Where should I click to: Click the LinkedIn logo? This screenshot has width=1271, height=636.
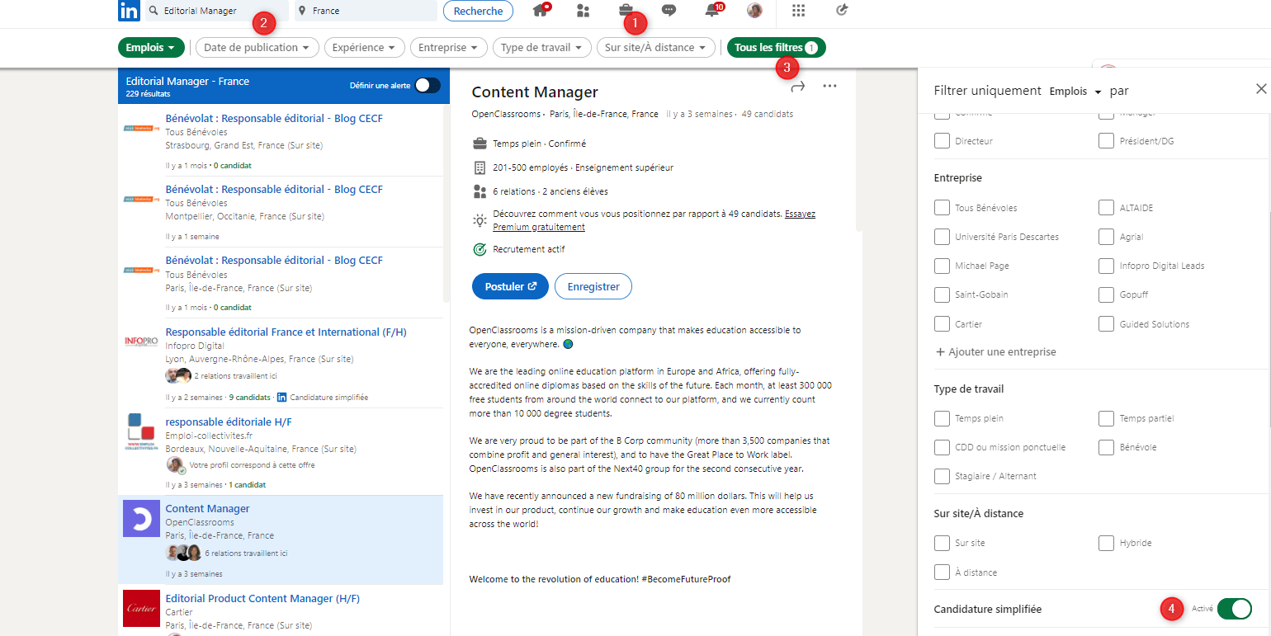(x=129, y=11)
